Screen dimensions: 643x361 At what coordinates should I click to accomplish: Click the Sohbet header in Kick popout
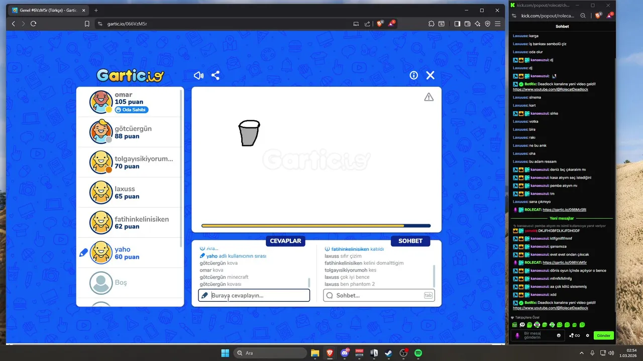(562, 27)
